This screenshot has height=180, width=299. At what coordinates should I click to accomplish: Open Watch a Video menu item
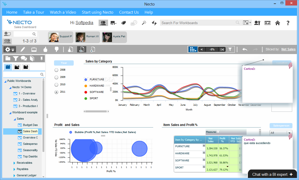[x=63, y=12]
